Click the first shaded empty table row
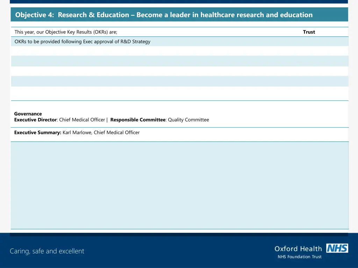Viewport: 358px width, 268px height. (180, 61)
